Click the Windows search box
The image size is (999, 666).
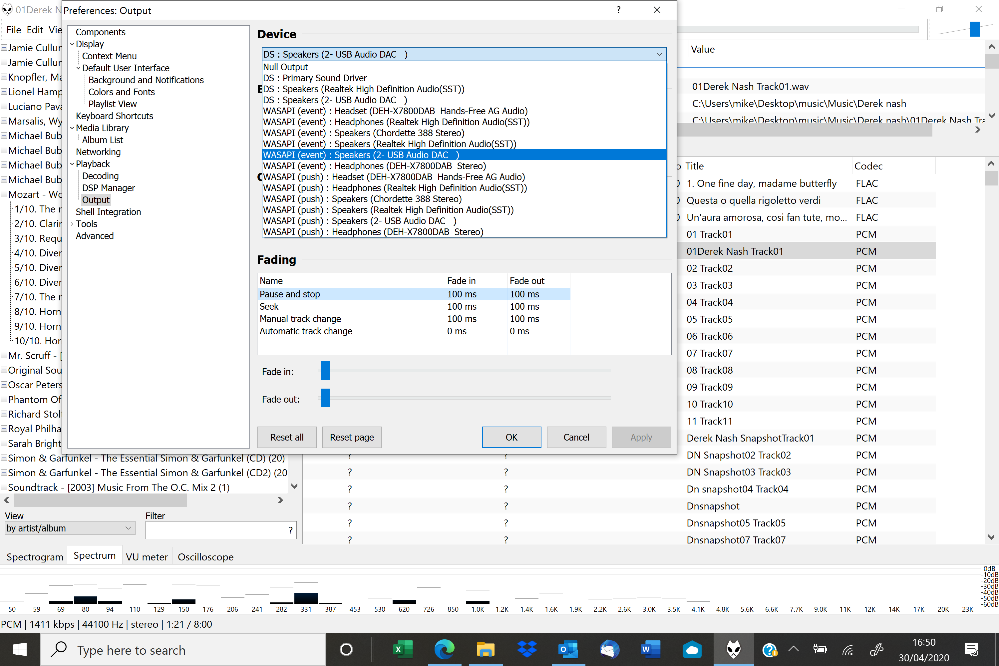click(x=183, y=650)
